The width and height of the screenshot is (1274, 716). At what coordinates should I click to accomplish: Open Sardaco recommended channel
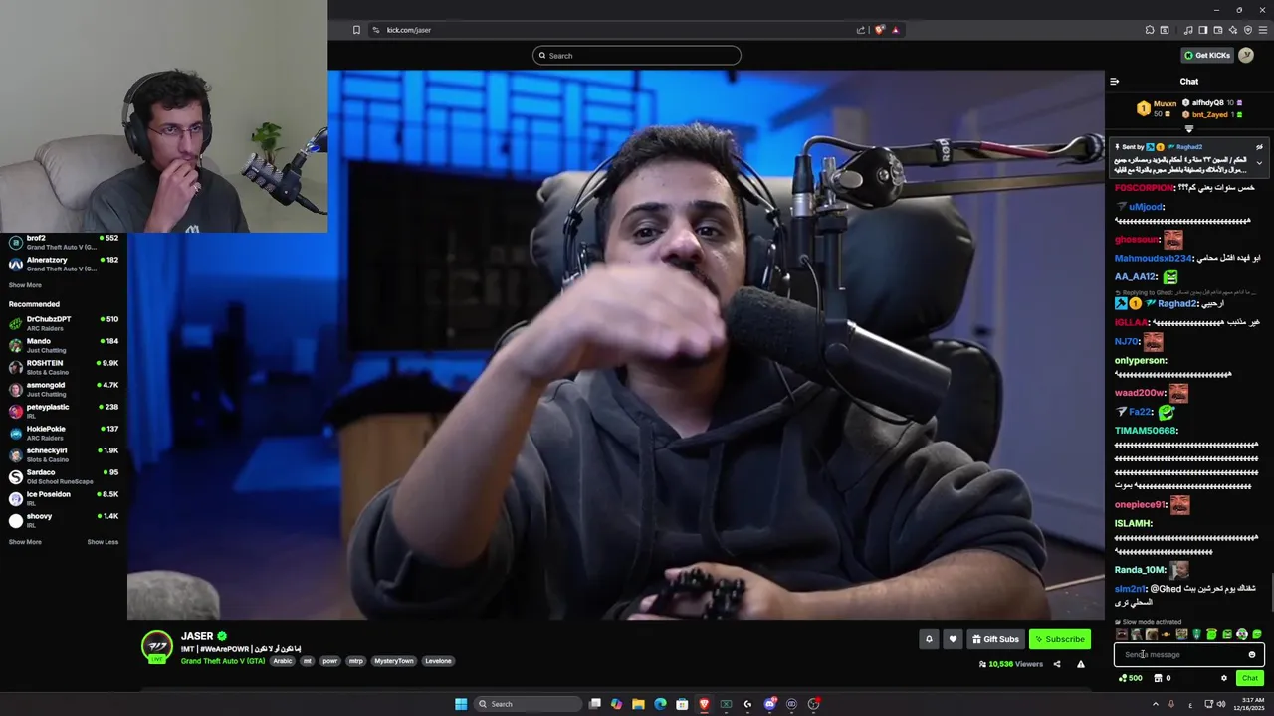pos(64,476)
